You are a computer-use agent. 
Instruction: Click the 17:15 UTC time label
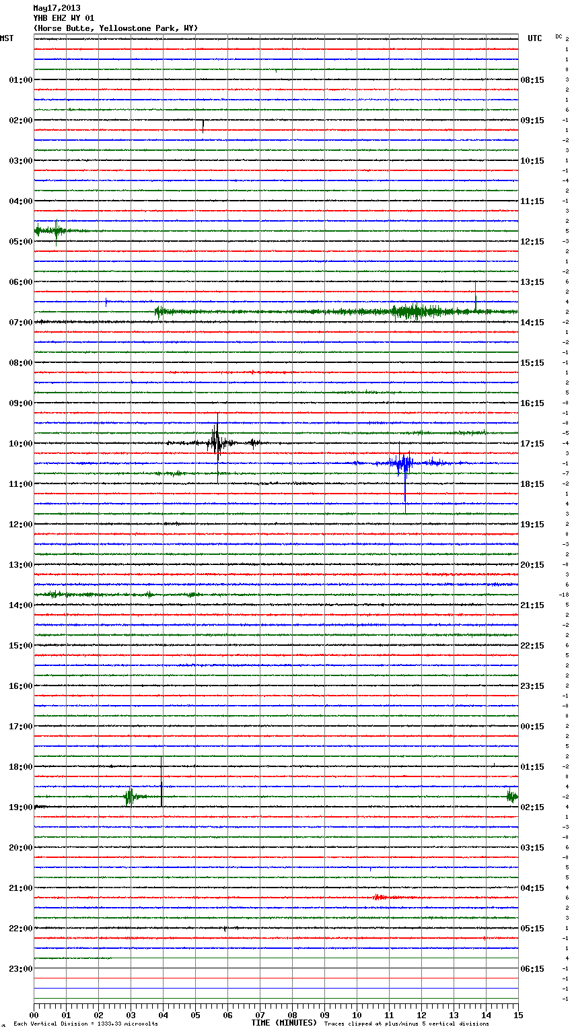tap(532, 444)
